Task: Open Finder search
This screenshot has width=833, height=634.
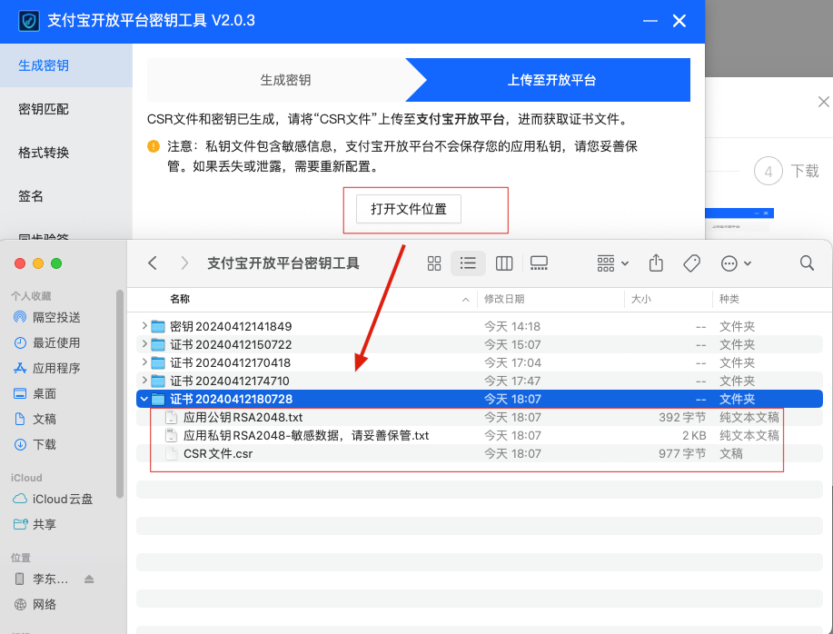Action: tap(807, 263)
